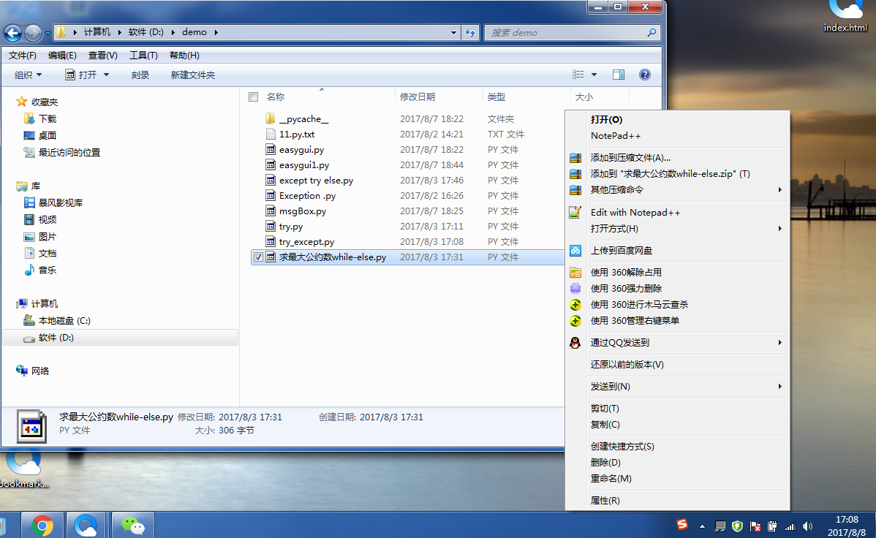Click the volume speaker tray icon
This screenshot has height=538, width=876.
[x=807, y=526]
